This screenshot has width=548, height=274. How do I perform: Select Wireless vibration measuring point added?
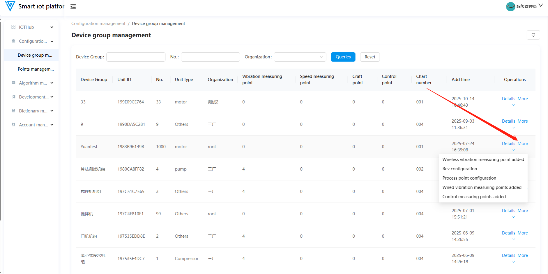click(483, 160)
